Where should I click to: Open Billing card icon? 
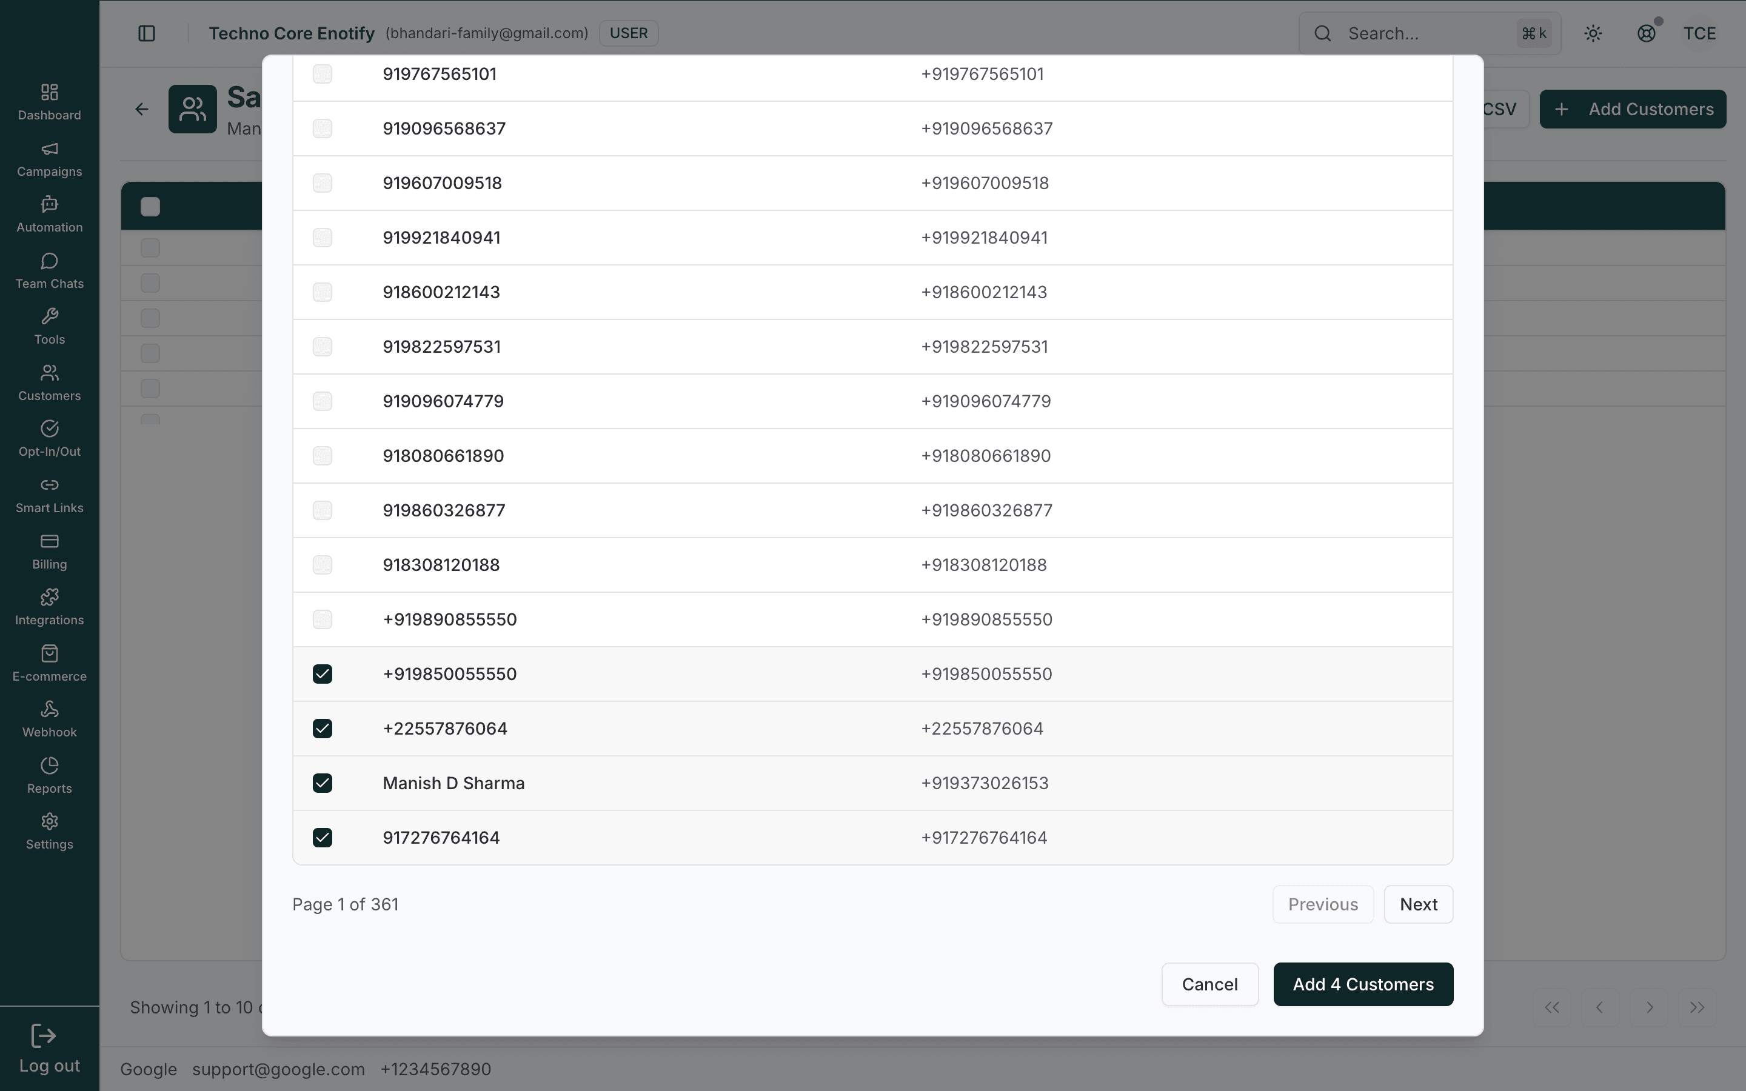[x=49, y=541]
